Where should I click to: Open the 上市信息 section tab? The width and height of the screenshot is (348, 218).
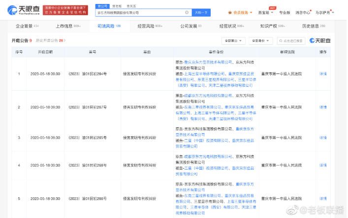[x=68, y=26]
